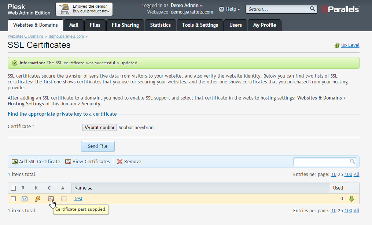This screenshot has width=372, height=225.
Task: Click the SSL Certificates page heading
Action: point(39,45)
